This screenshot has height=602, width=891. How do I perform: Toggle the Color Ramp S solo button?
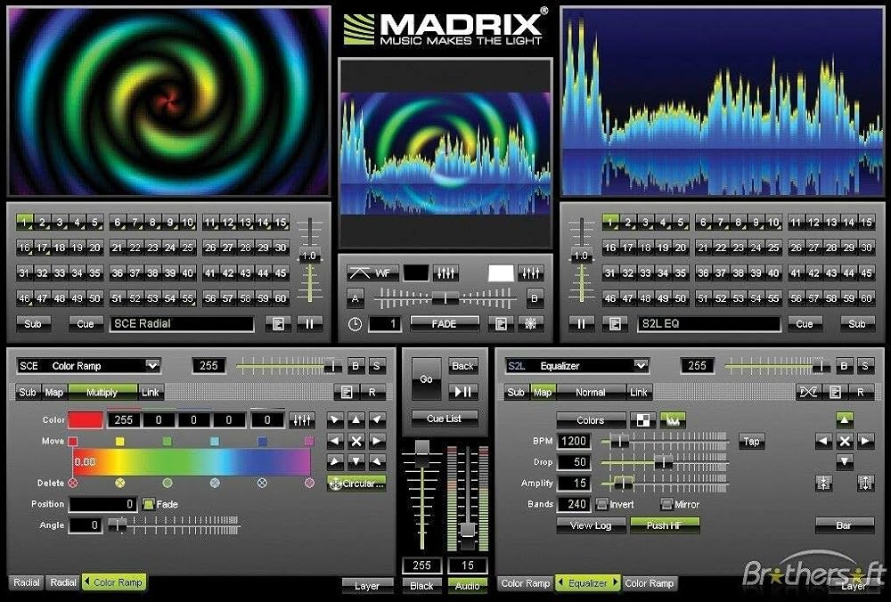[x=376, y=366]
